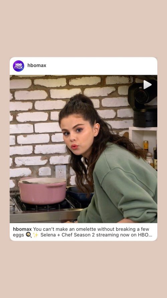
Task: Tap the beige story background above the post
Action: pyautogui.click(x=83, y=28)
